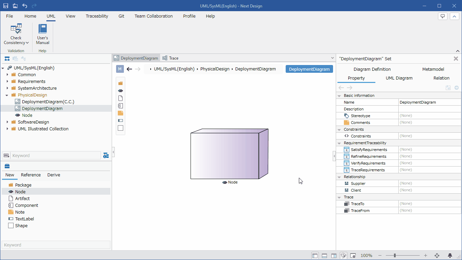Viewport: 462px width, 260px height.
Task: Click the model navigator tree icon
Action: pos(7,59)
